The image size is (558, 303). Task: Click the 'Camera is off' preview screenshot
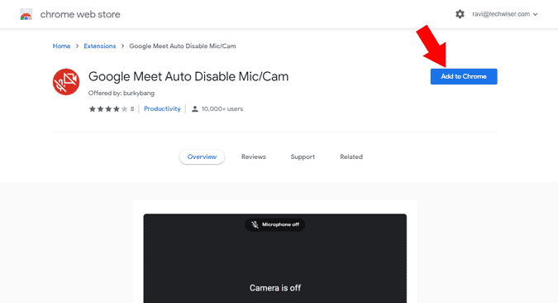(275, 258)
